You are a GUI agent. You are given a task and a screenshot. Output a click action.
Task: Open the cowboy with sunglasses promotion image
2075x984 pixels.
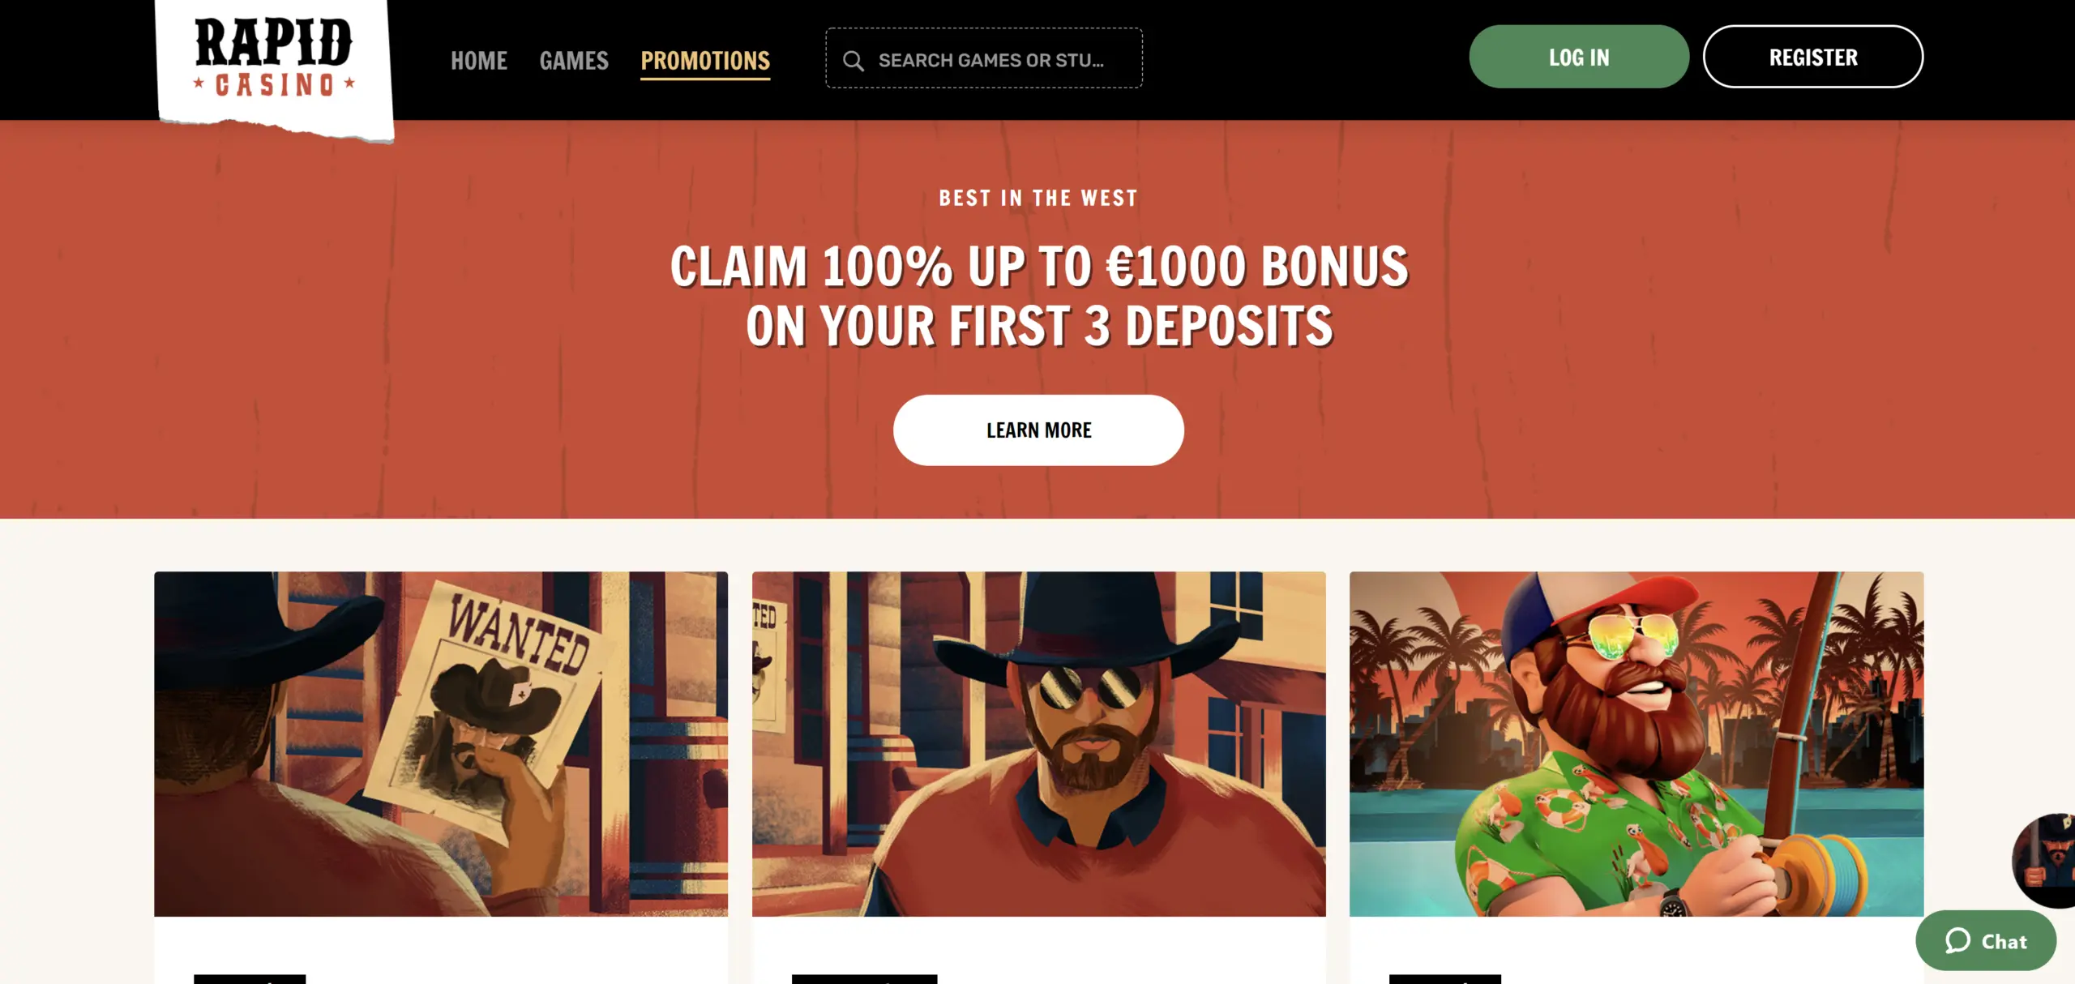1038,744
